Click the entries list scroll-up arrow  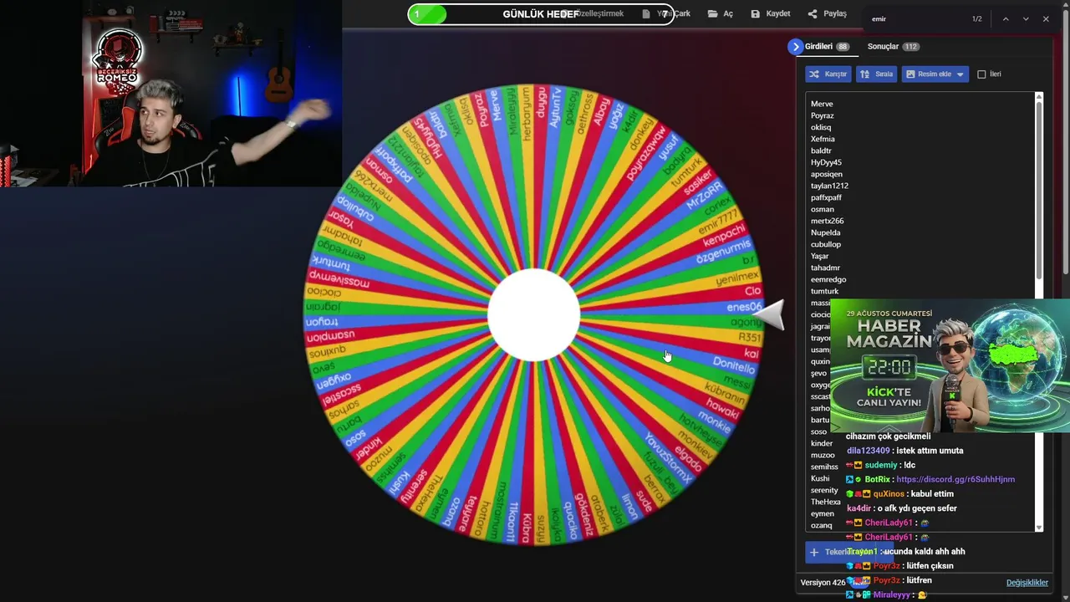[x=1039, y=96]
